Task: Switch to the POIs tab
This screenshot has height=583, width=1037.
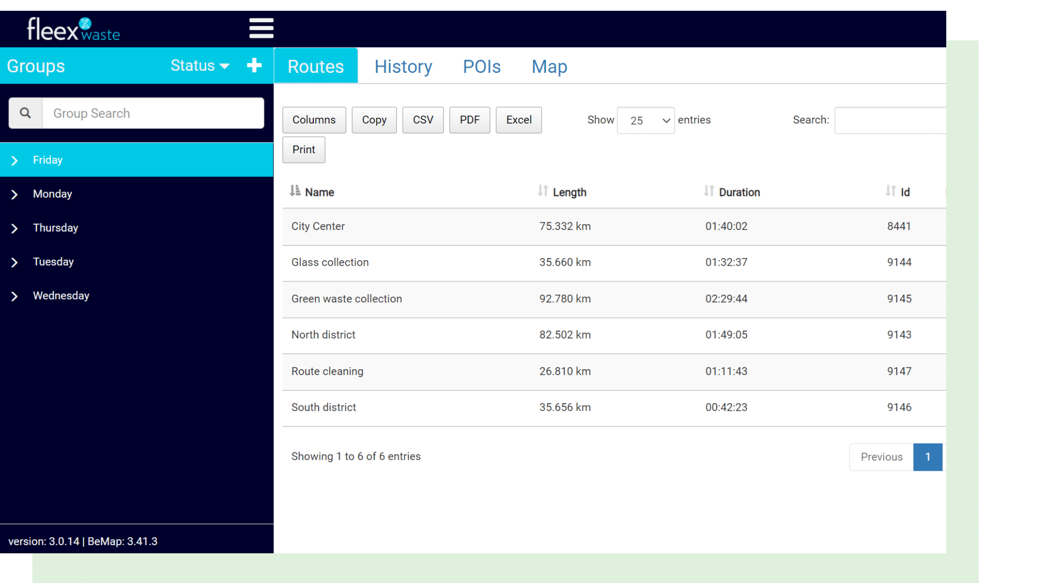Action: point(481,66)
